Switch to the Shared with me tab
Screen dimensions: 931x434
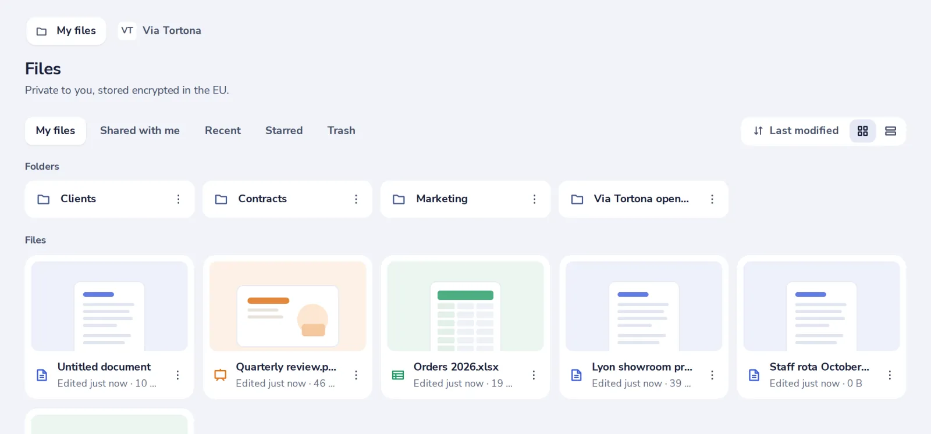(140, 131)
